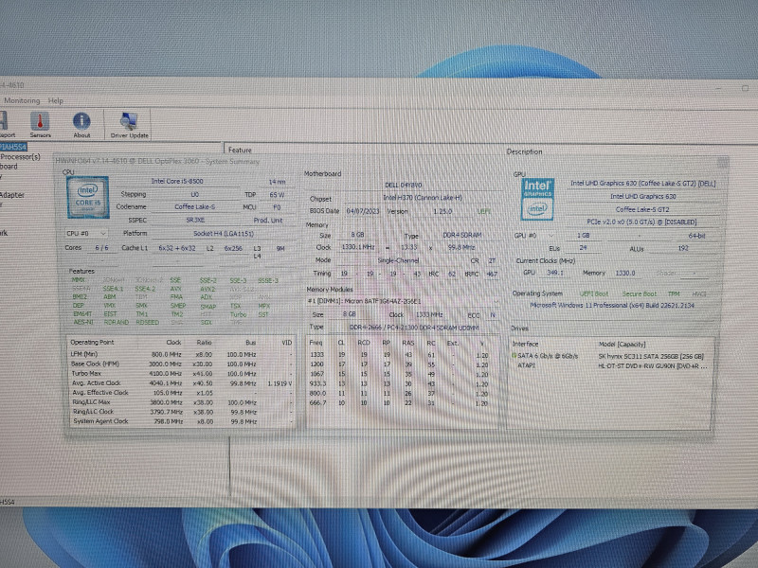
Task: Click the MMX feature flag
Action: tap(79, 280)
